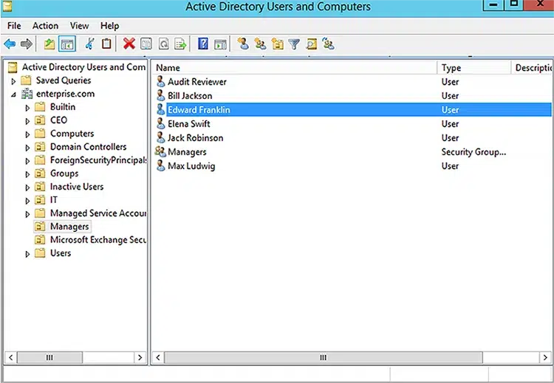This screenshot has width=554, height=383.
Task: Open Properties from the toolbar
Action: click(x=146, y=44)
